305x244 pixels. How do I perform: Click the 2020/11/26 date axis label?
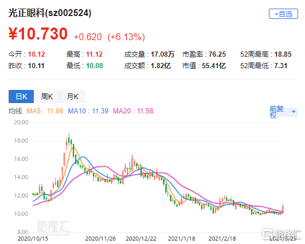point(100,239)
